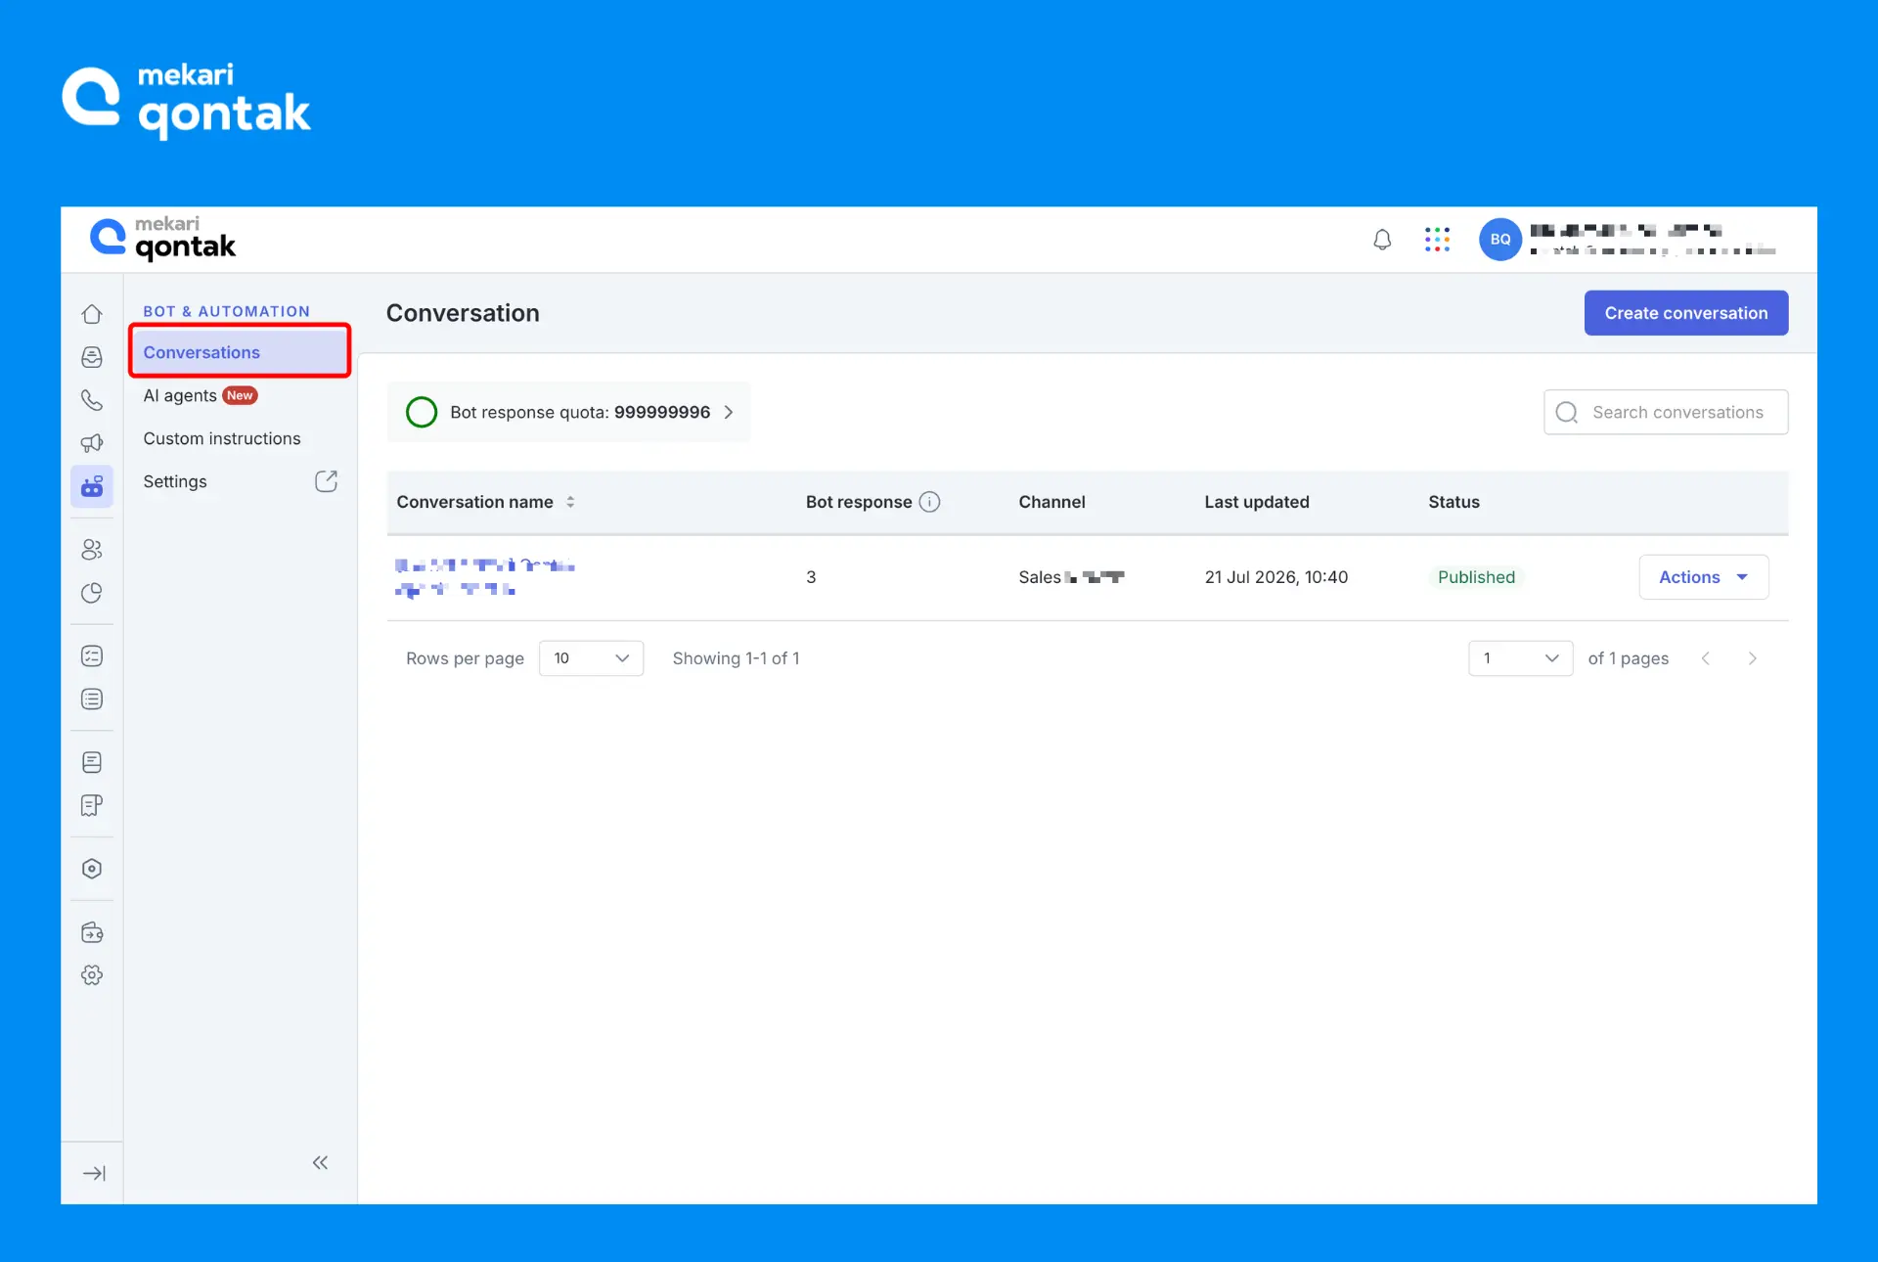Image resolution: width=1878 pixels, height=1262 pixels.
Task: Click the BQ profile avatar
Action: tap(1500, 240)
